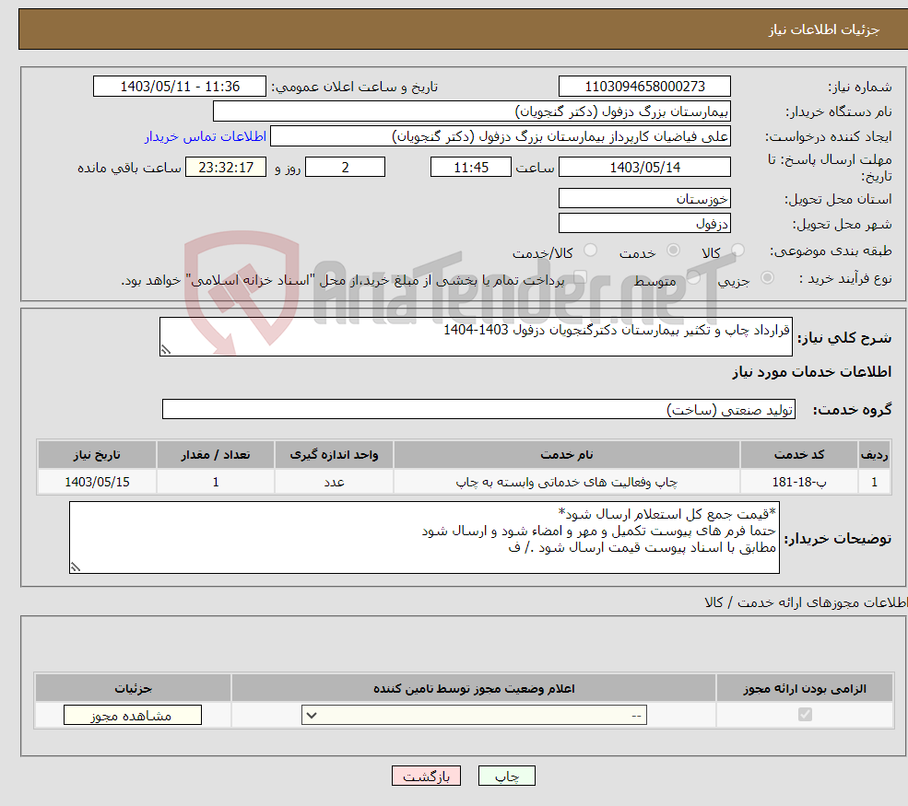
Task: Click the remaining time field 23:32:17
Action: [226, 168]
